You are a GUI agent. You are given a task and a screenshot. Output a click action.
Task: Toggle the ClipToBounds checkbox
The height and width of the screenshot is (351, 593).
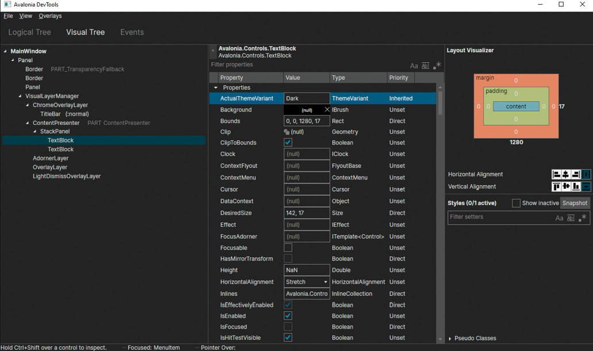[288, 143]
